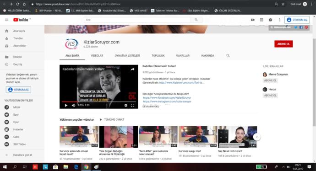Open the Windows Start menu
This screenshot has width=316, height=171.
pyautogui.click(x=5, y=167)
